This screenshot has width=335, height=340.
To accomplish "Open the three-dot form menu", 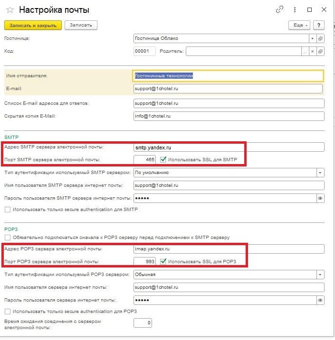I will click(295, 9).
